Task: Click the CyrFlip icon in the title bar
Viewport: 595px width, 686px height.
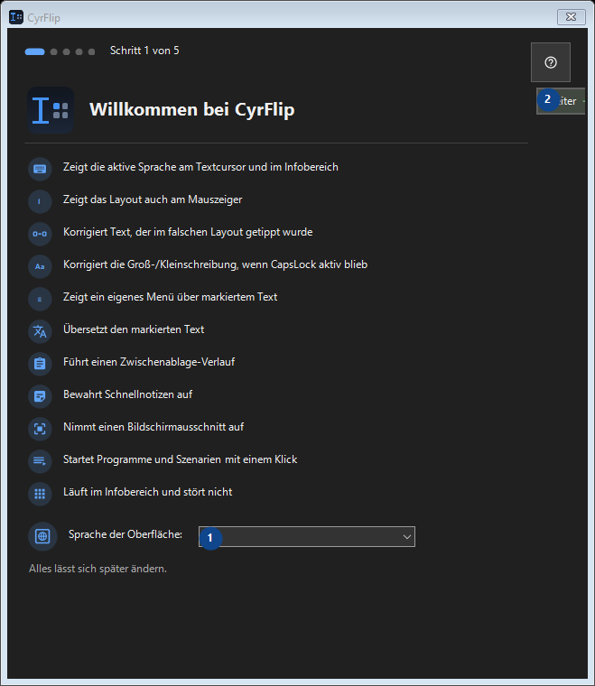Action: point(16,17)
